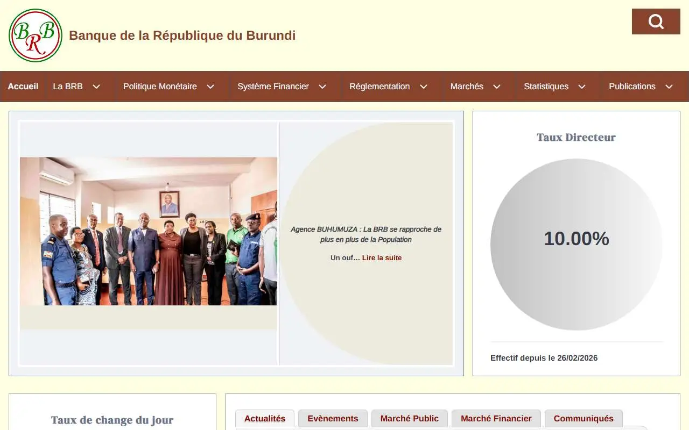Click the Agence BUHUMUZA headline text
This screenshot has width=689, height=430.
pos(366,234)
